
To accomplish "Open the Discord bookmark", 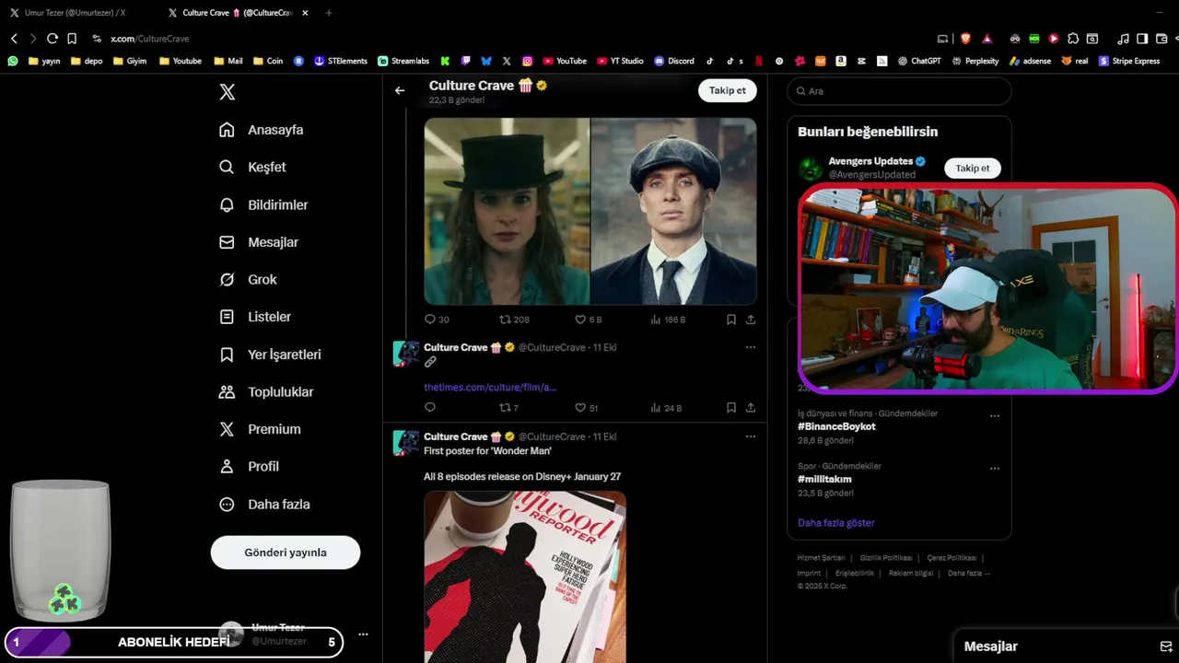I will tap(674, 61).
